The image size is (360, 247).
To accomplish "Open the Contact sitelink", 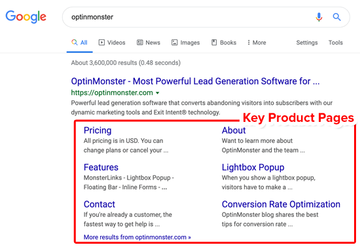I will [99, 204].
